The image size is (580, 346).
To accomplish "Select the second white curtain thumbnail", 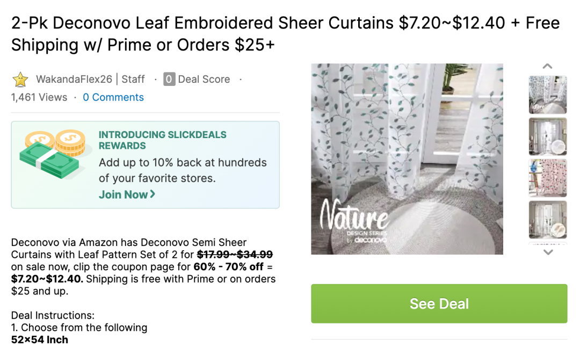I will (547, 136).
